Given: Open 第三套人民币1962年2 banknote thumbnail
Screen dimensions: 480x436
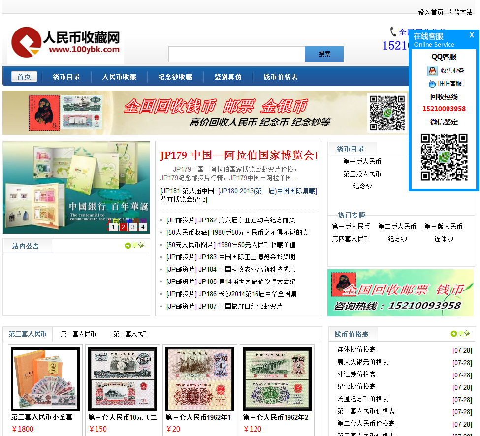Looking at the screenshot, I should (x=277, y=379).
